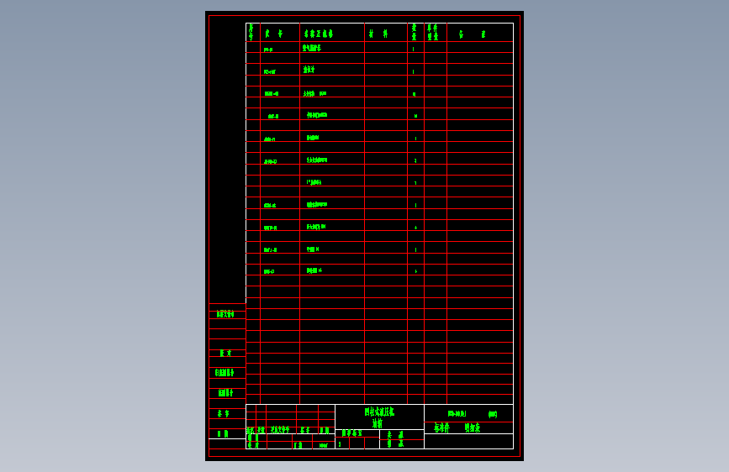The width and height of the screenshot is (729, 472).
Task: Select the 标准件 label in the title block
Action: pyautogui.click(x=441, y=427)
